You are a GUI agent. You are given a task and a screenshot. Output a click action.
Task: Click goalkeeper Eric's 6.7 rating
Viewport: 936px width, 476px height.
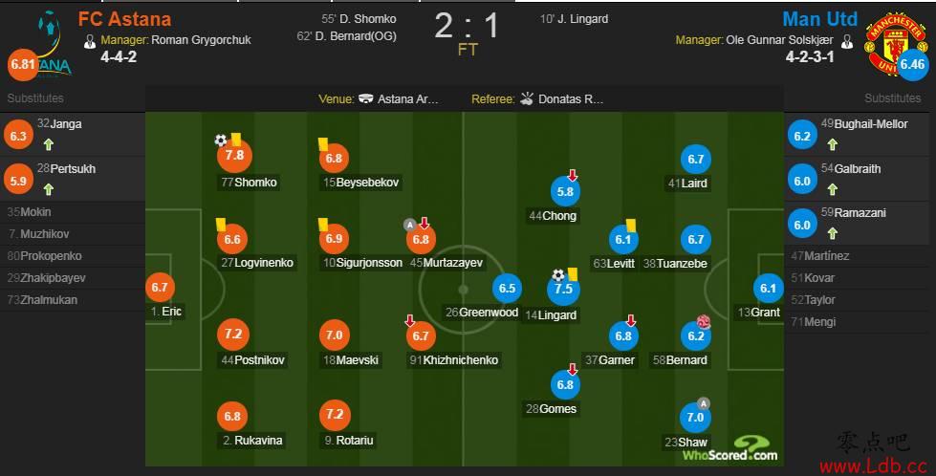160,287
